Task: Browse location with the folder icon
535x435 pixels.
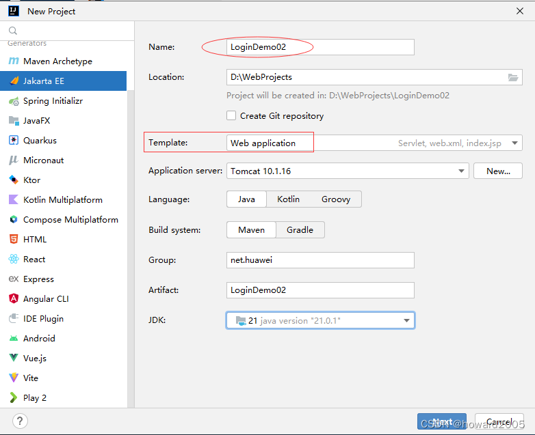Action: (513, 77)
